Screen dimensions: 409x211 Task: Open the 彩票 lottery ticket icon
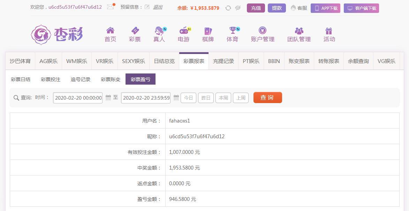click(x=135, y=31)
